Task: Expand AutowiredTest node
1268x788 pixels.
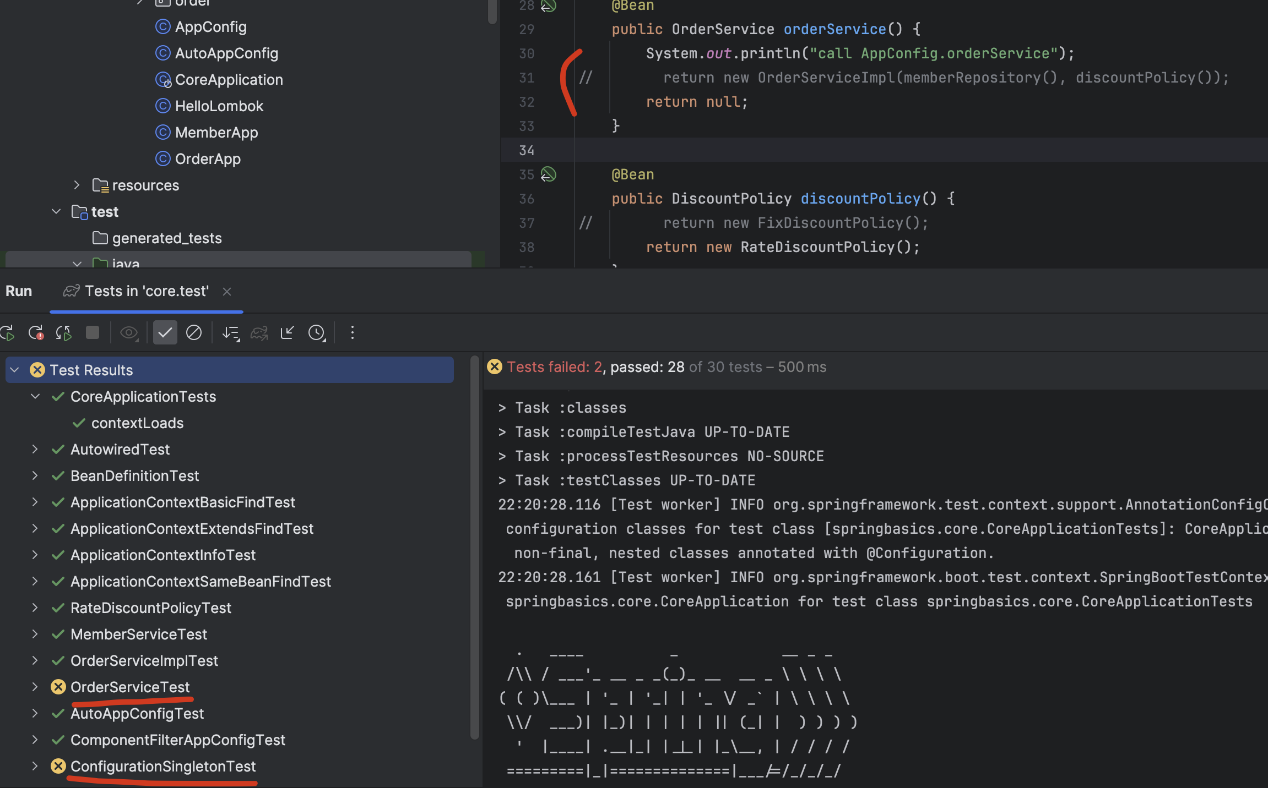Action: pyautogui.click(x=35, y=450)
